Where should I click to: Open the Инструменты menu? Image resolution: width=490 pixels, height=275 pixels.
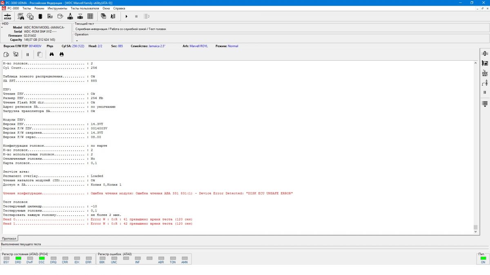point(58,8)
